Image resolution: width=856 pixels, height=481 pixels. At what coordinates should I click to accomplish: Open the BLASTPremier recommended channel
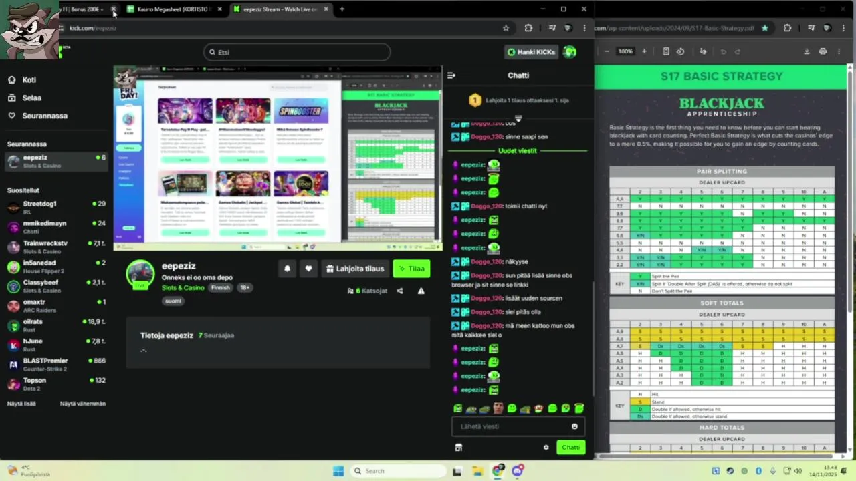point(56,364)
